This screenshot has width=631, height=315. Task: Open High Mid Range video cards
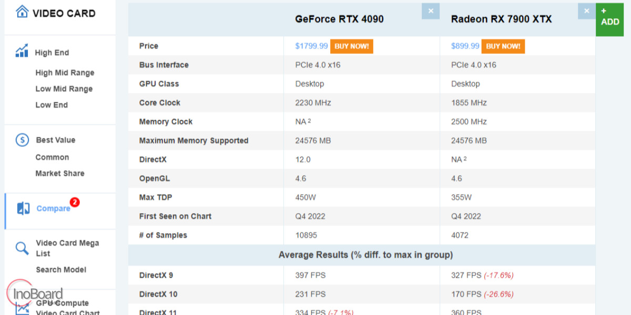coord(65,73)
